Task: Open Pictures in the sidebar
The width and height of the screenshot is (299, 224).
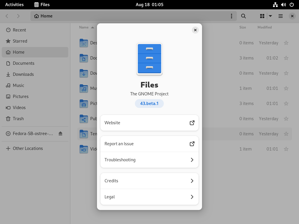Action: (x=35, y=96)
